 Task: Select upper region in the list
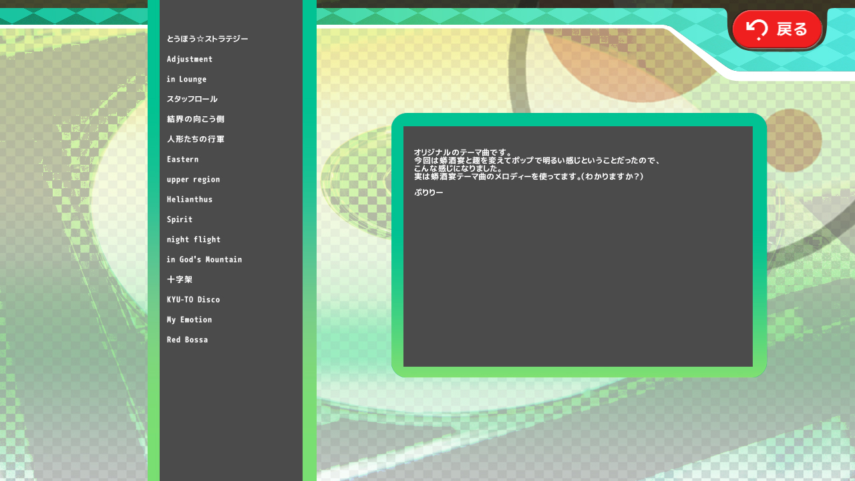coord(194,180)
